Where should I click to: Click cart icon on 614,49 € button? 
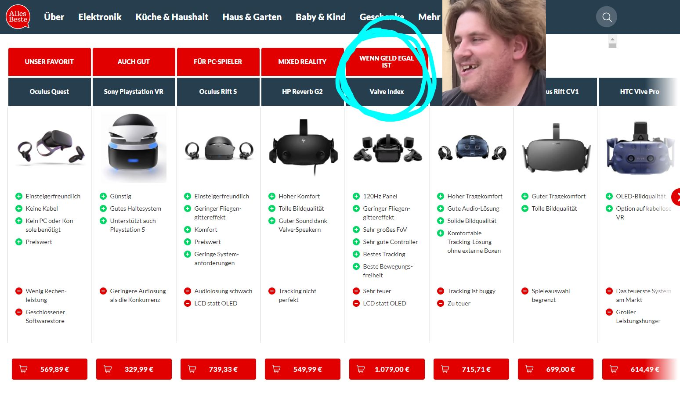(614, 369)
